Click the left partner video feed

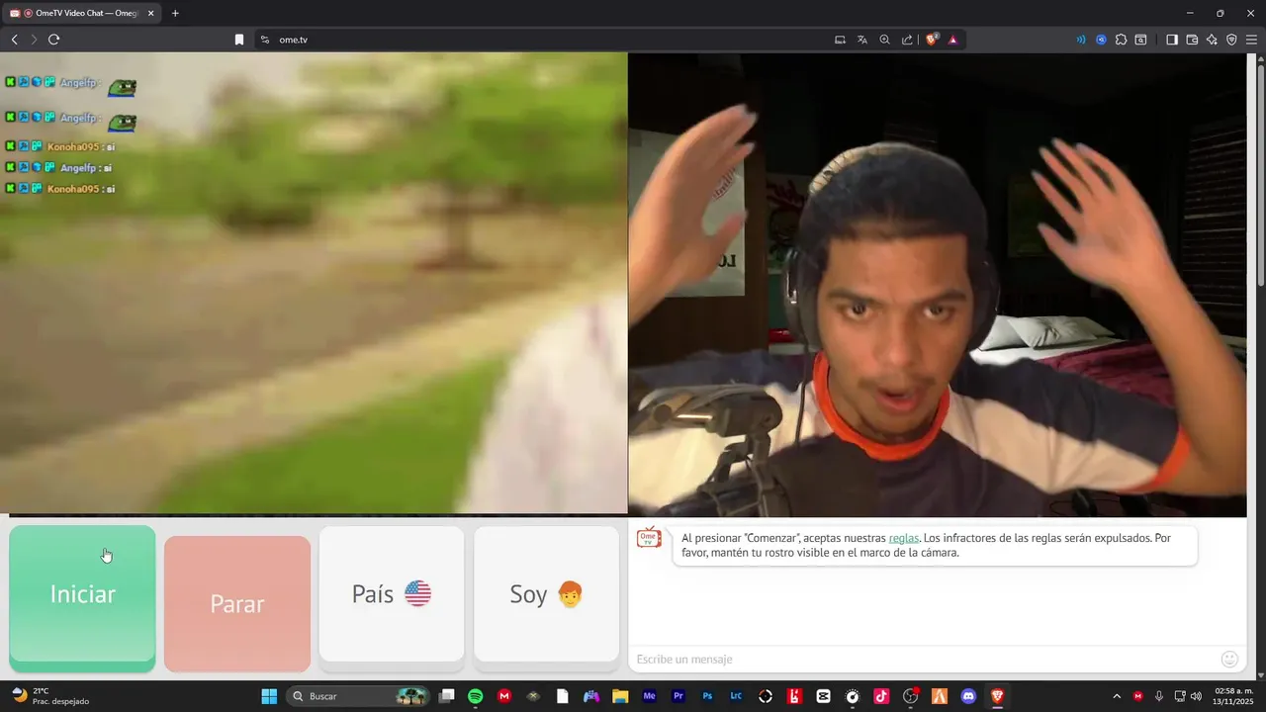click(314, 283)
